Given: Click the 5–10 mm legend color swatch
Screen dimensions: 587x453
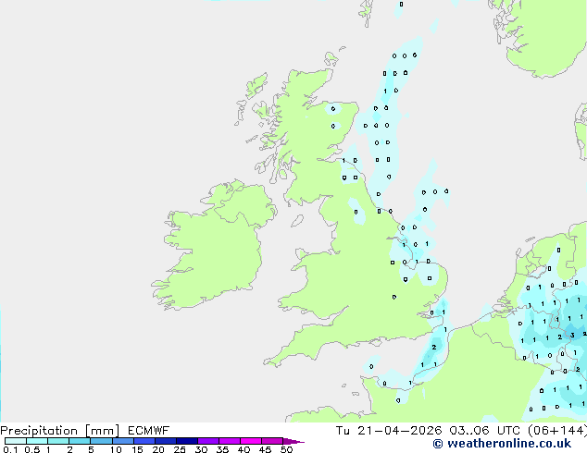Looking at the screenshot, I should (101, 441).
